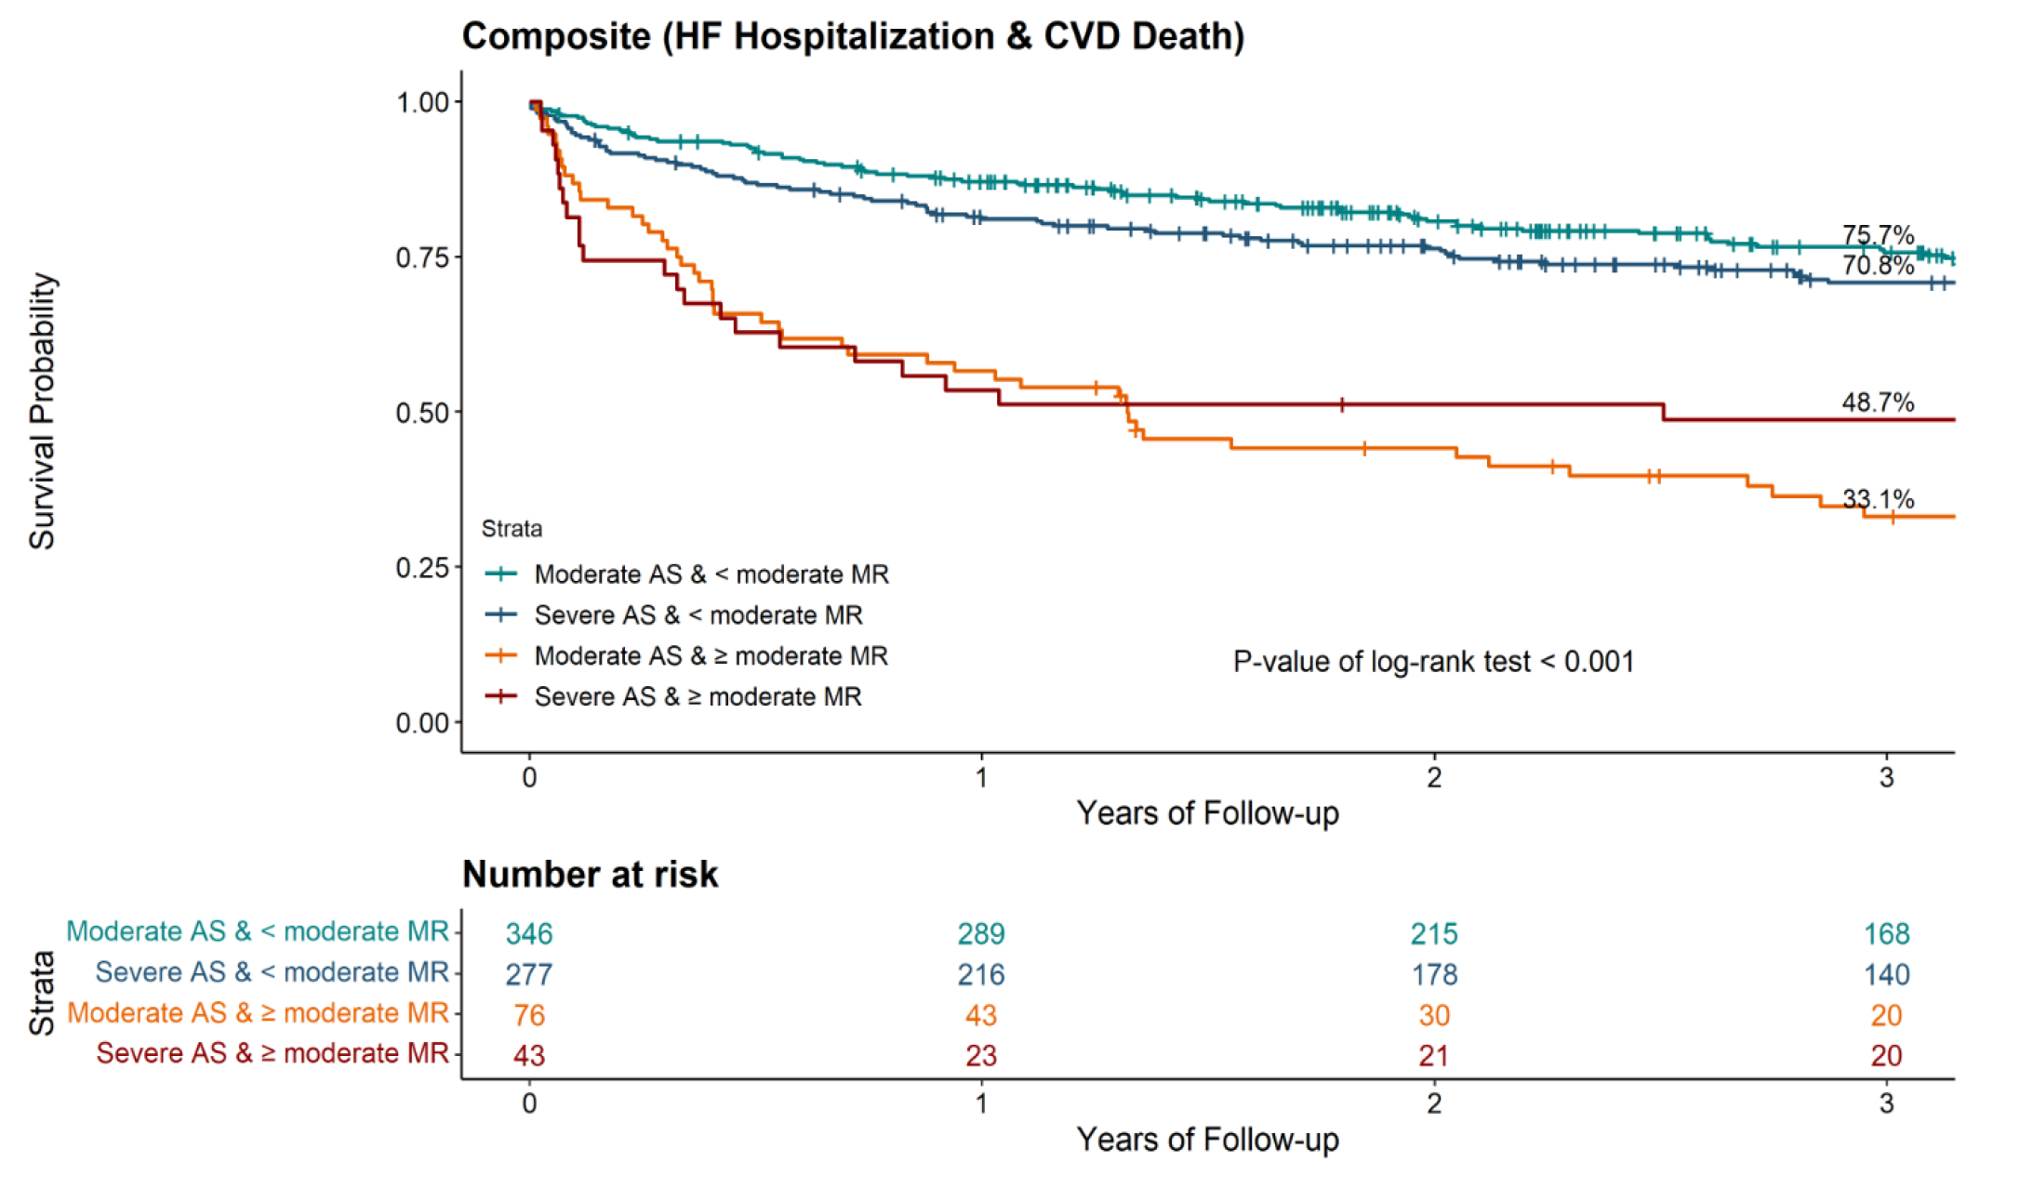The width and height of the screenshot is (2020, 1201).
Task: Click the log-rank P-value annotation
Action: [x=1433, y=662]
